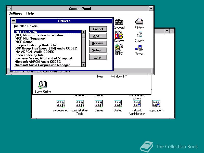This screenshot has height=153, width=204.
Task: Click the Program Manager minimize down-arrow button
Action: click(167, 31)
